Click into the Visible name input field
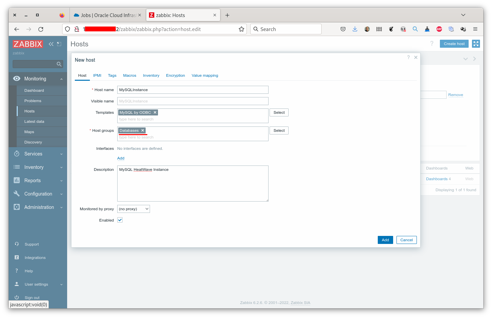492x318 pixels. [192, 101]
